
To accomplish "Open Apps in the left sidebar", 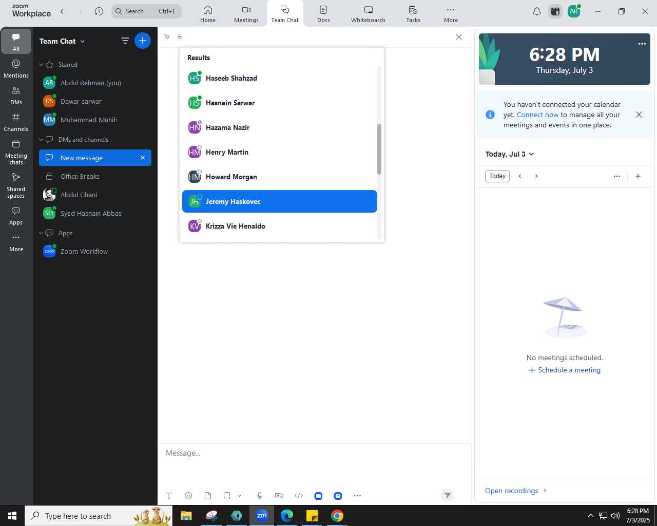I will click(16, 216).
